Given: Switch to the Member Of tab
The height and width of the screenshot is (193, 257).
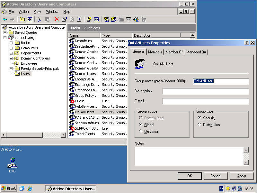Looking at the screenshot, I should click(x=174, y=52).
